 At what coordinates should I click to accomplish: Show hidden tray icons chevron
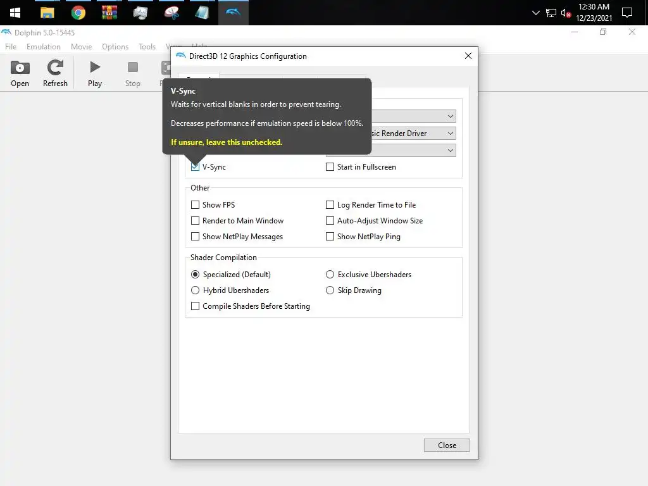pyautogui.click(x=535, y=13)
